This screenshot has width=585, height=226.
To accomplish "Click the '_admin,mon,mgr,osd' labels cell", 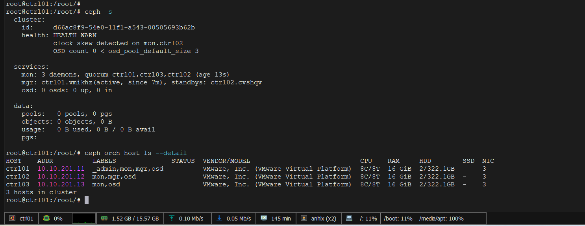I will click(x=128, y=169).
